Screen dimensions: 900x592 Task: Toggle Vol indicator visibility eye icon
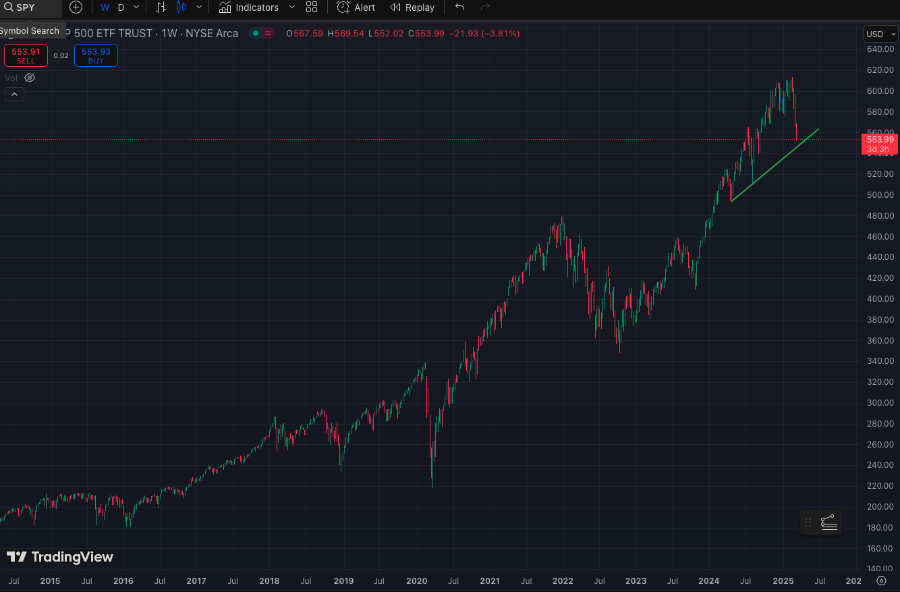(x=29, y=78)
